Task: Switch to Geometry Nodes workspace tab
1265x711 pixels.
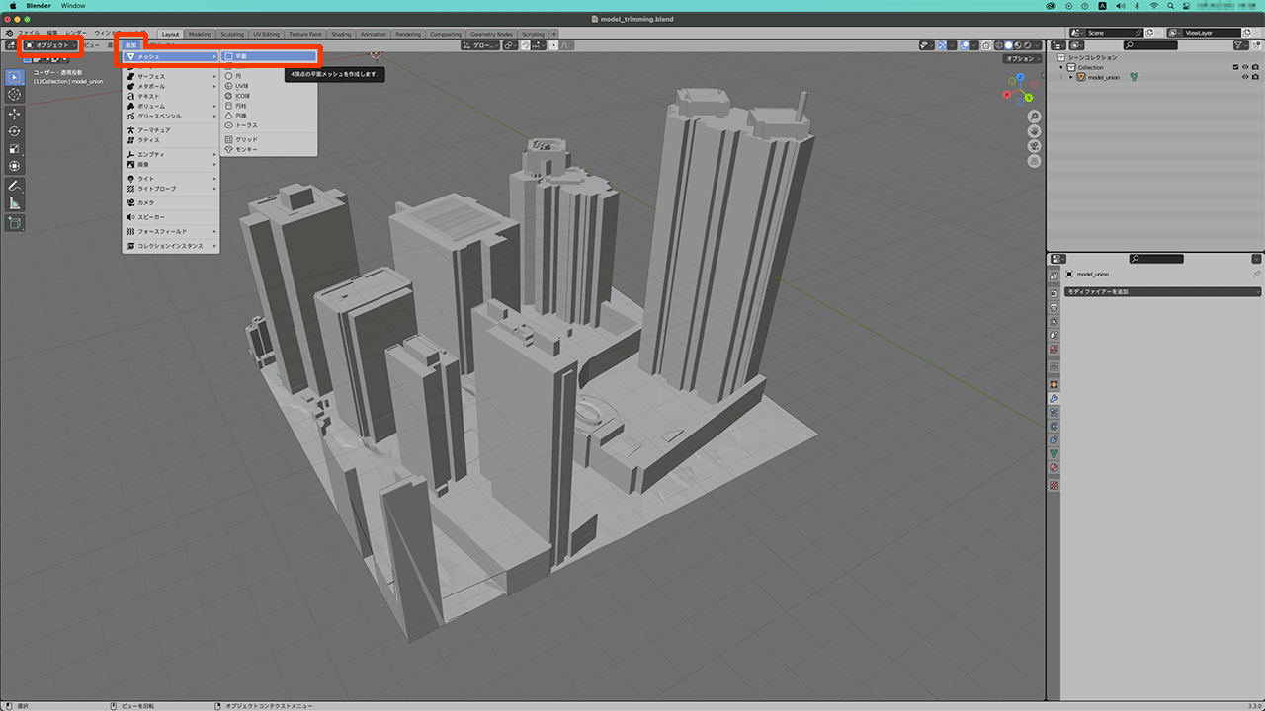Action: pyautogui.click(x=492, y=34)
